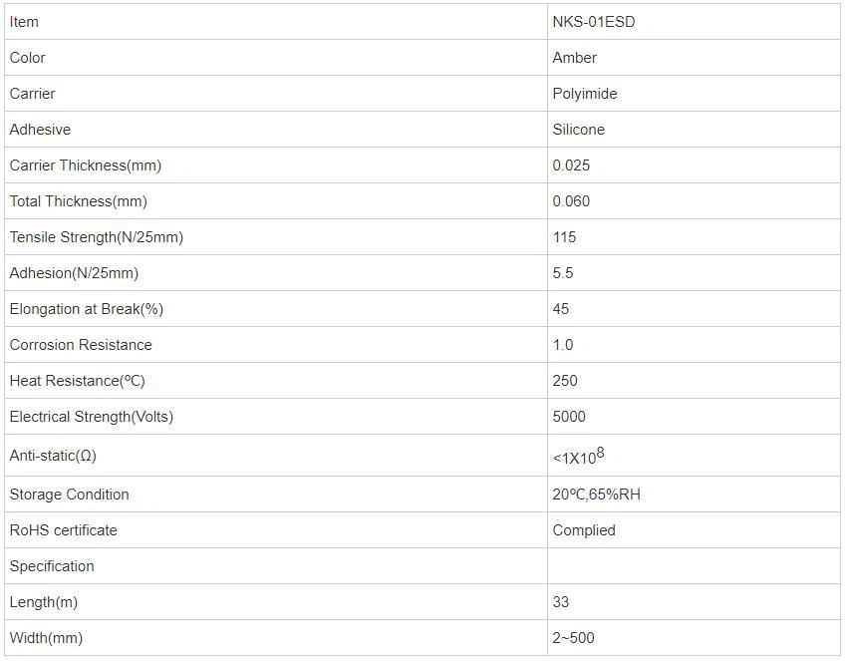Viewport: 847px width, 661px height.
Task: Select the <1X10⁸ anti-static value
Action: click(578, 457)
